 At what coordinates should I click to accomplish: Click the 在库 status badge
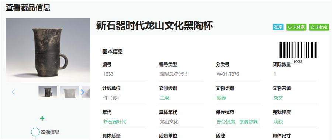coord(278,27)
